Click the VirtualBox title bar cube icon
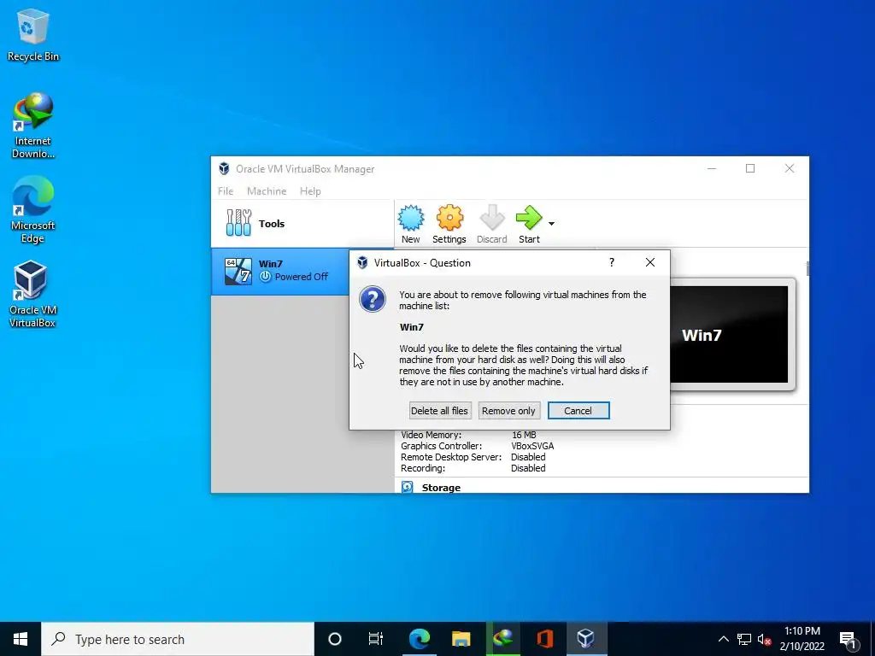 point(224,168)
